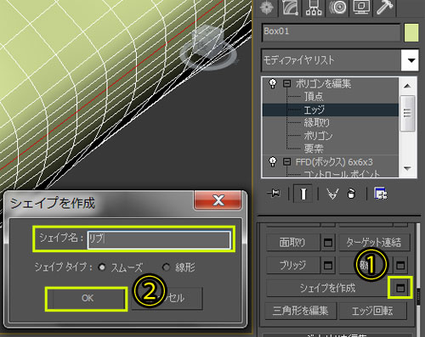Click the 三角形を編集 button

(301, 311)
